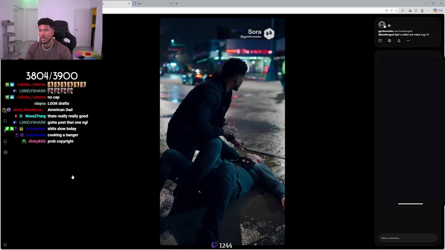Open the split screen icon in address bar
Viewport: 445px width, 250px height.
[x=387, y=10]
